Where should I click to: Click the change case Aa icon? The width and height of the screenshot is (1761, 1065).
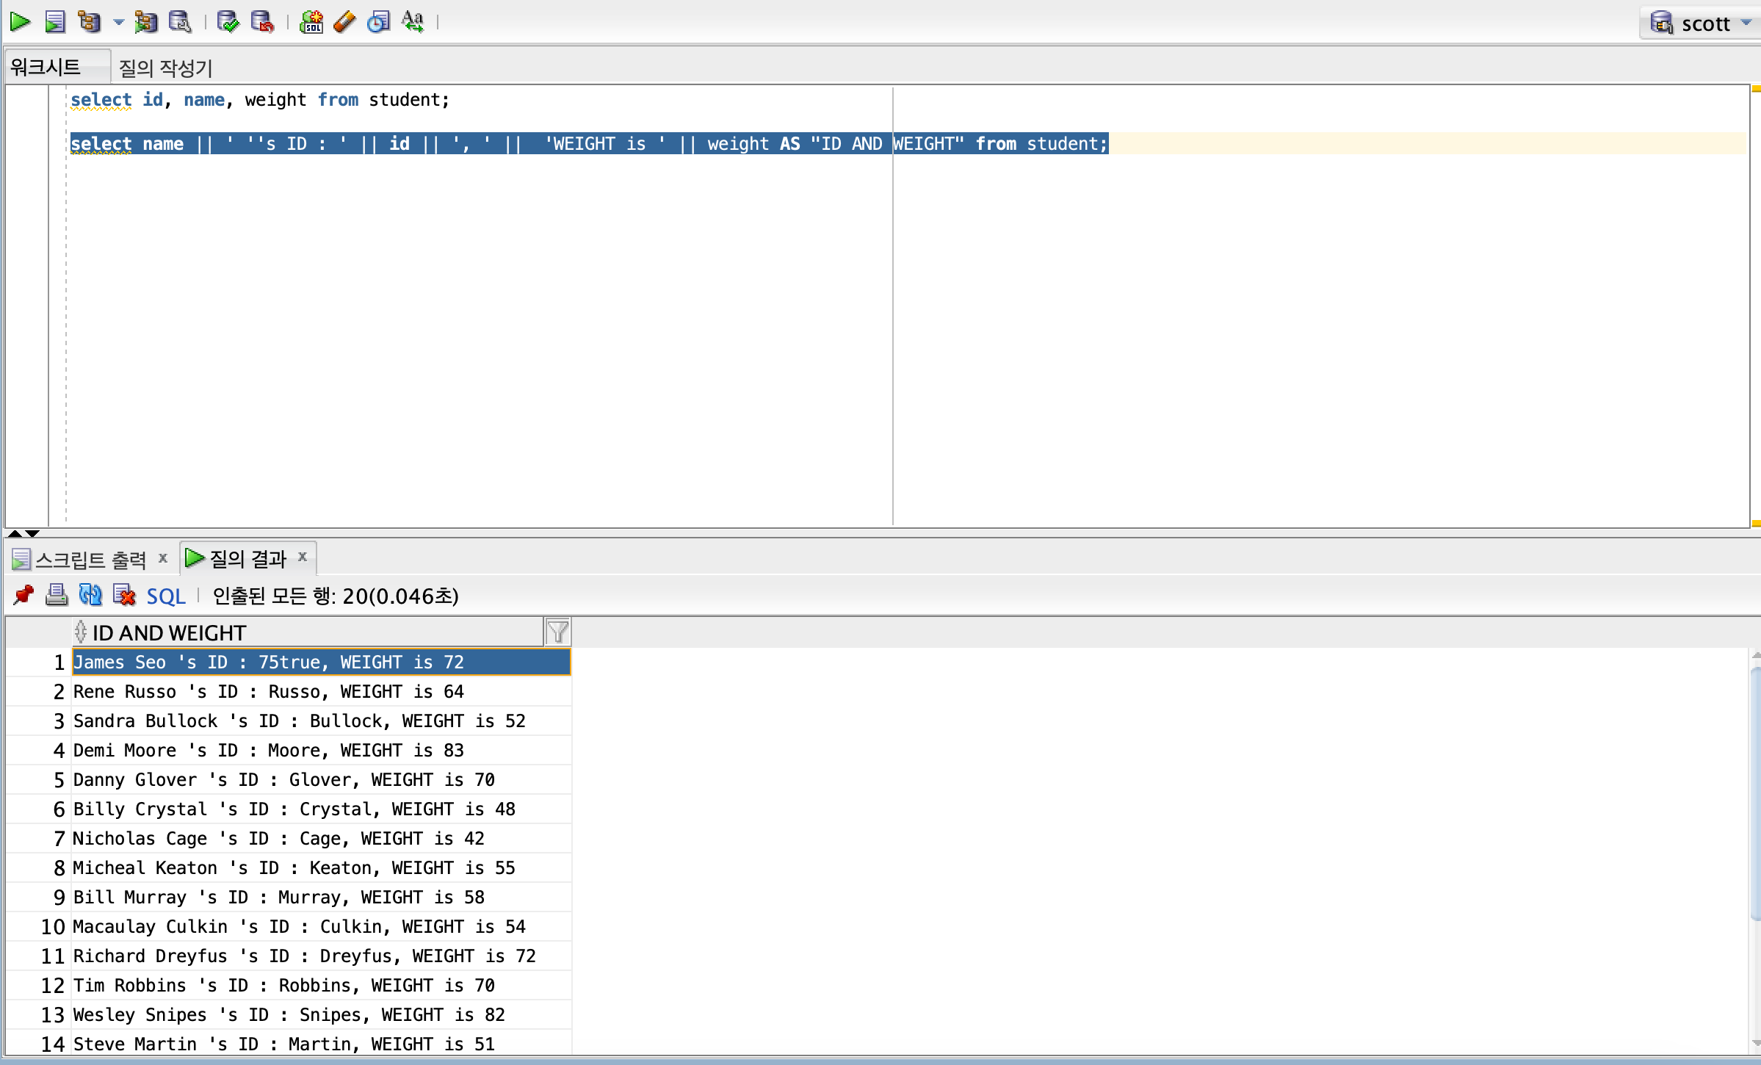[x=413, y=22]
